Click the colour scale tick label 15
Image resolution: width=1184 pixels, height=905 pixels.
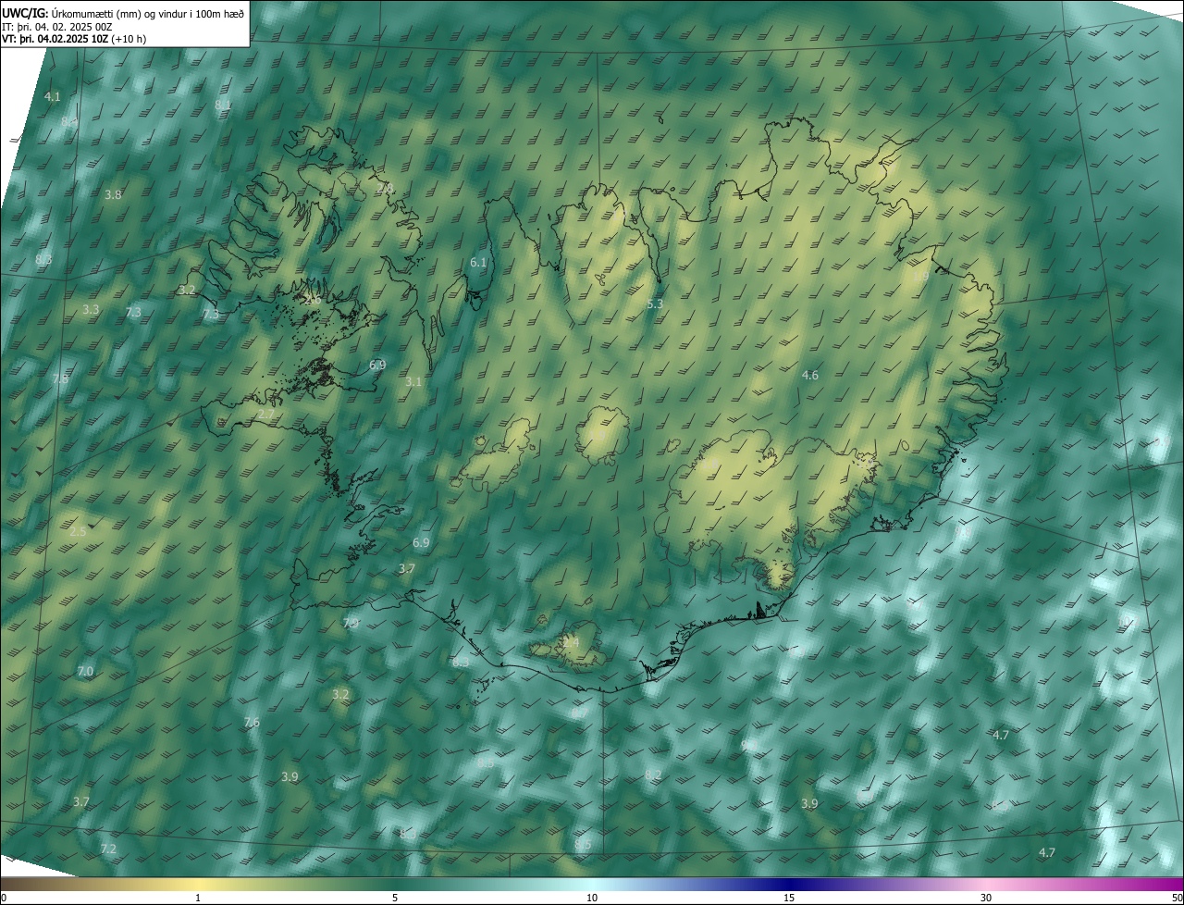click(x=789, y=898)
